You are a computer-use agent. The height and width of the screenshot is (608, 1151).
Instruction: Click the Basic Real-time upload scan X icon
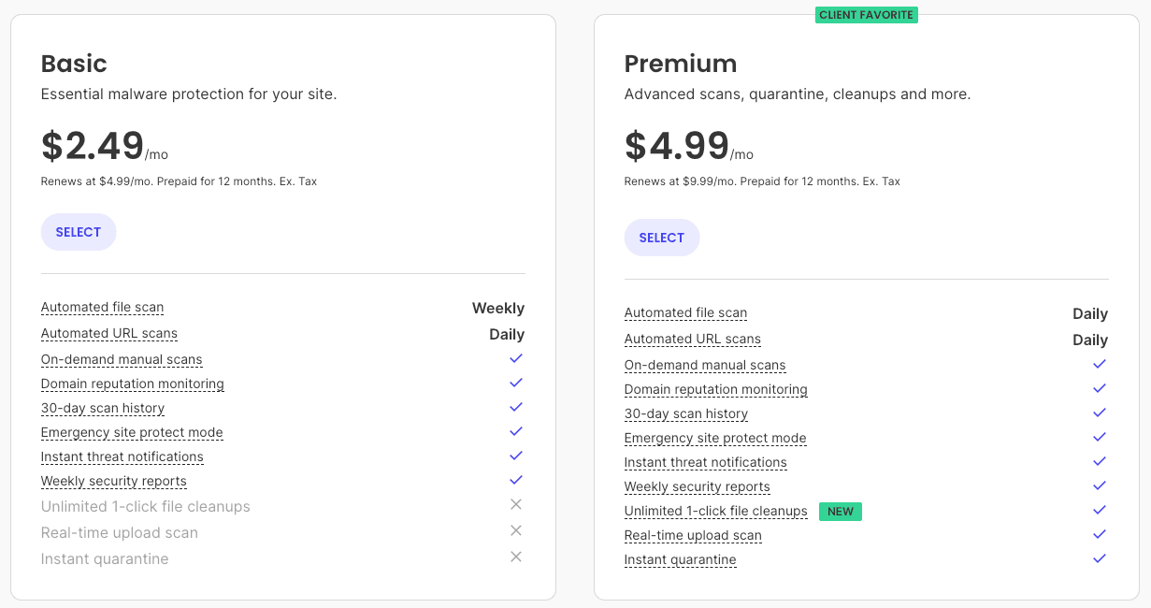pyautogui.click(x=515, y=530)
